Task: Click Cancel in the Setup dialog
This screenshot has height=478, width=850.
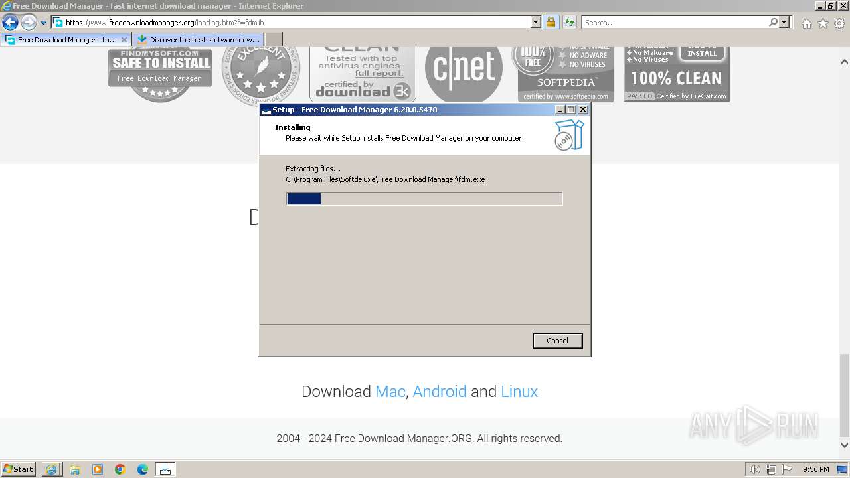Action: click(x=558, y=341)
